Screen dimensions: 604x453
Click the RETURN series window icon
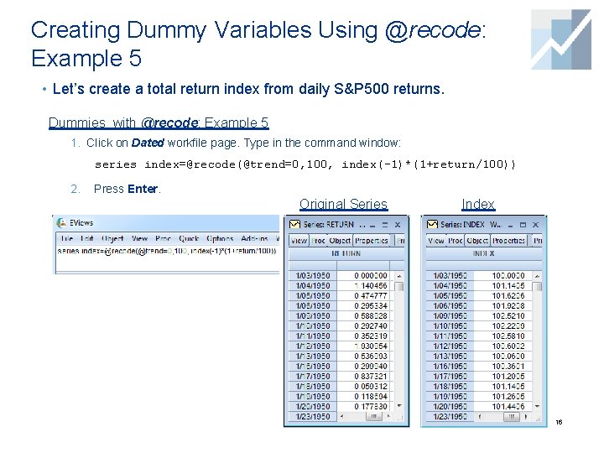pyautogui.click(x=294, y=224)
